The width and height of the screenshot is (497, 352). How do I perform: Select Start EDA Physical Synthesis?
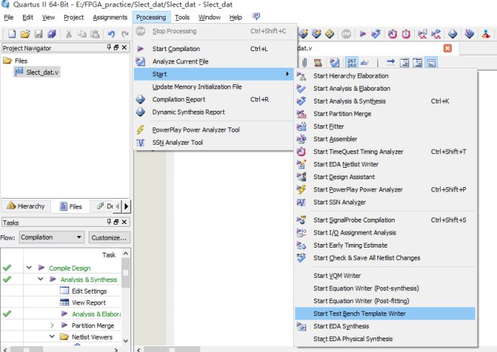(x=385, y=339)
